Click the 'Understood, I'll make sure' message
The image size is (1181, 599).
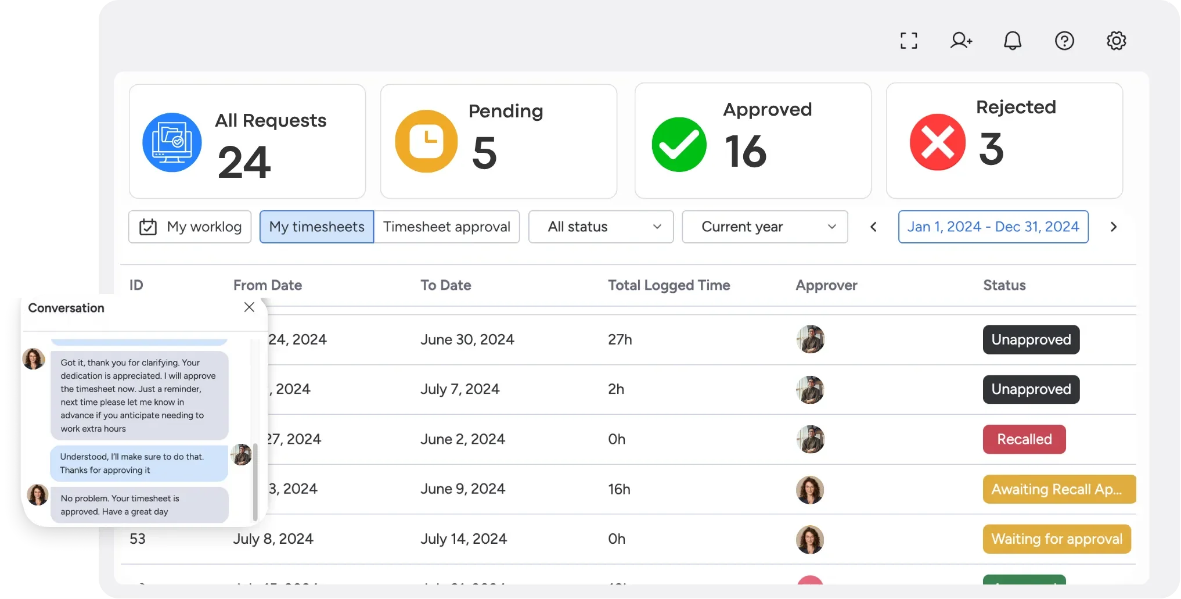pos(139,464)
